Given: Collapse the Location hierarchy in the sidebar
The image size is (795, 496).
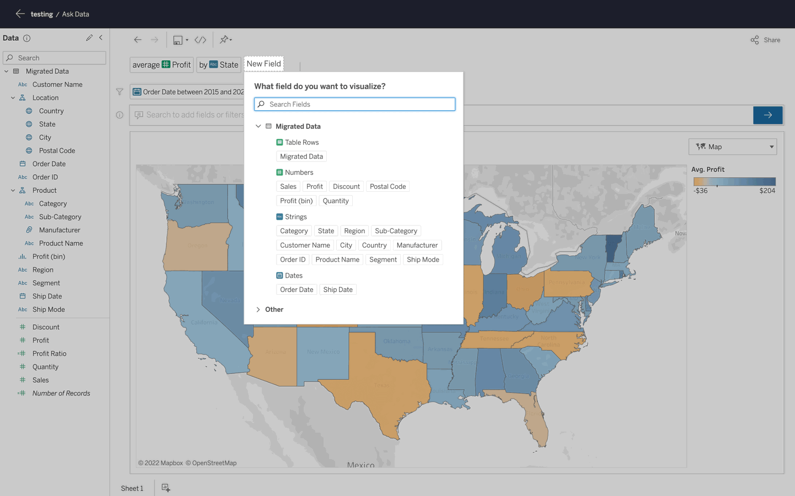Looking at the screenshot, I should tap(12, 97).
